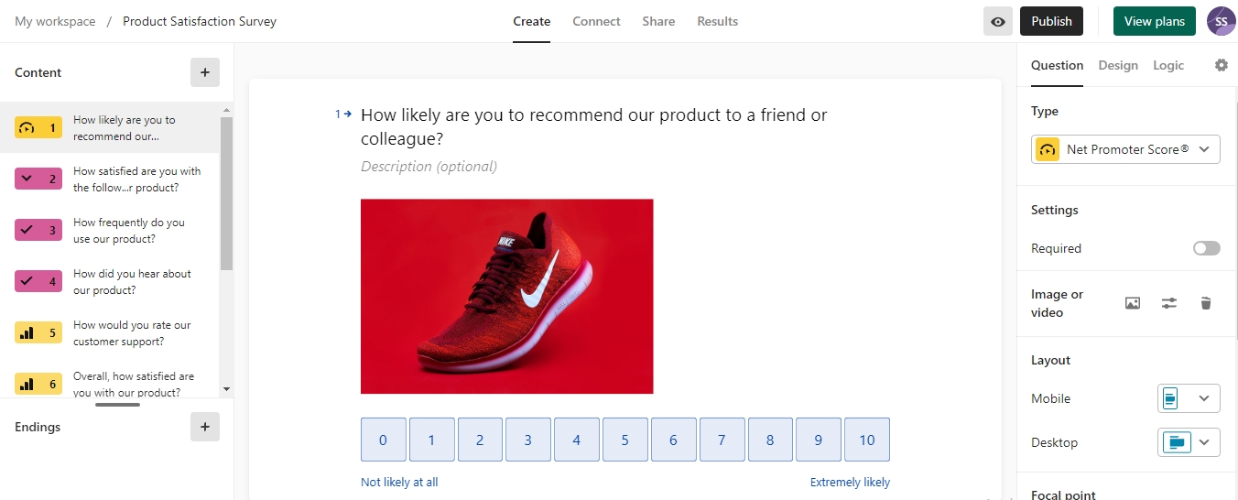
Task: Toggle the Required switch
Action: click(1206, 248)
